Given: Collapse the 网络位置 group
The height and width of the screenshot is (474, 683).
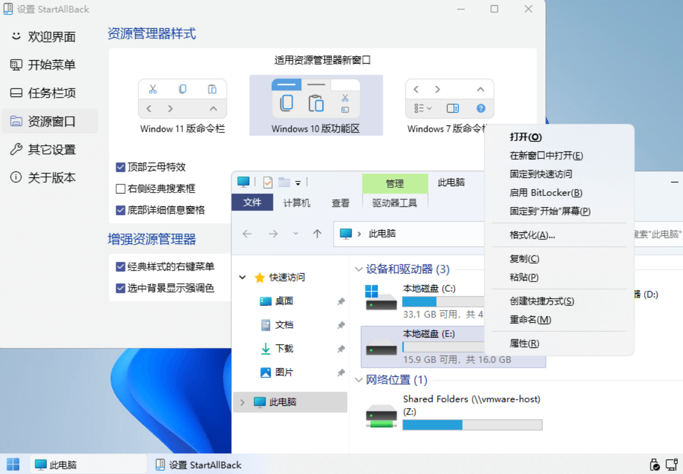Looking at the screenshot, I should tap(359, 380).
